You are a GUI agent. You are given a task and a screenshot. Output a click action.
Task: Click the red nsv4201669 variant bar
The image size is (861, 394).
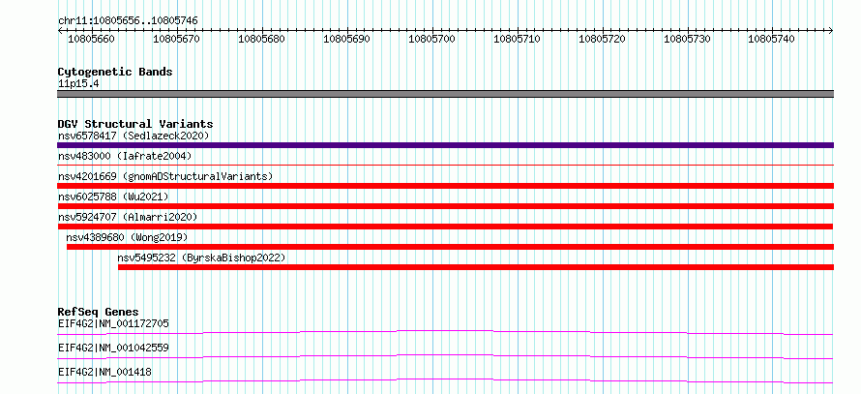[x=445, y=186]
